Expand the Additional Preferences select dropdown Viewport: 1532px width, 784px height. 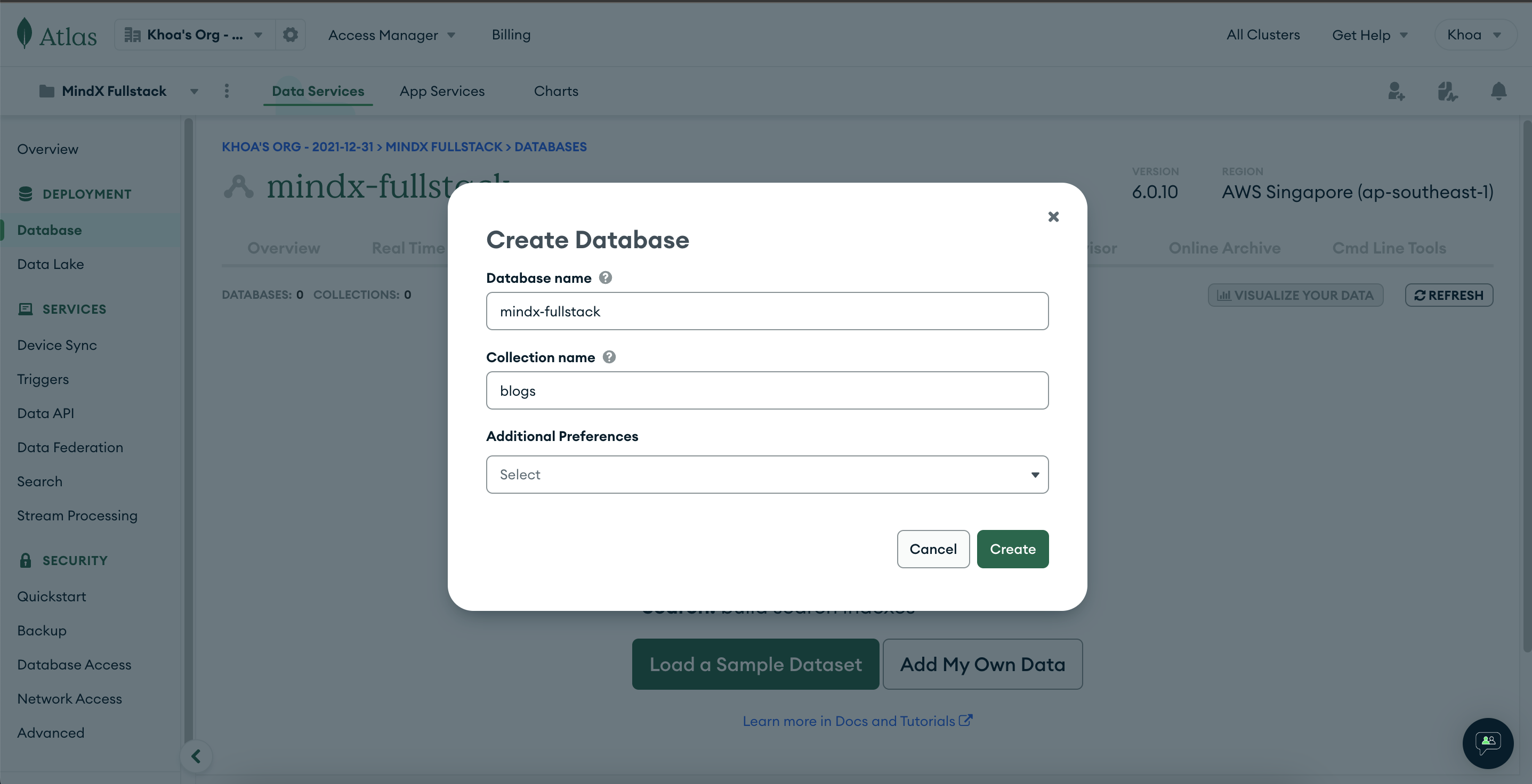[x=767, y=475]
